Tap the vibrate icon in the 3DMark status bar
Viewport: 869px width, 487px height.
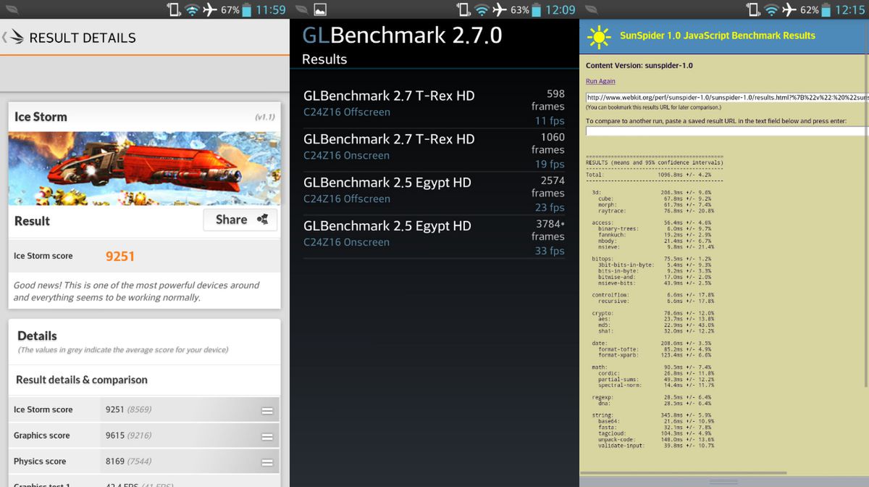tap(173, 9)
